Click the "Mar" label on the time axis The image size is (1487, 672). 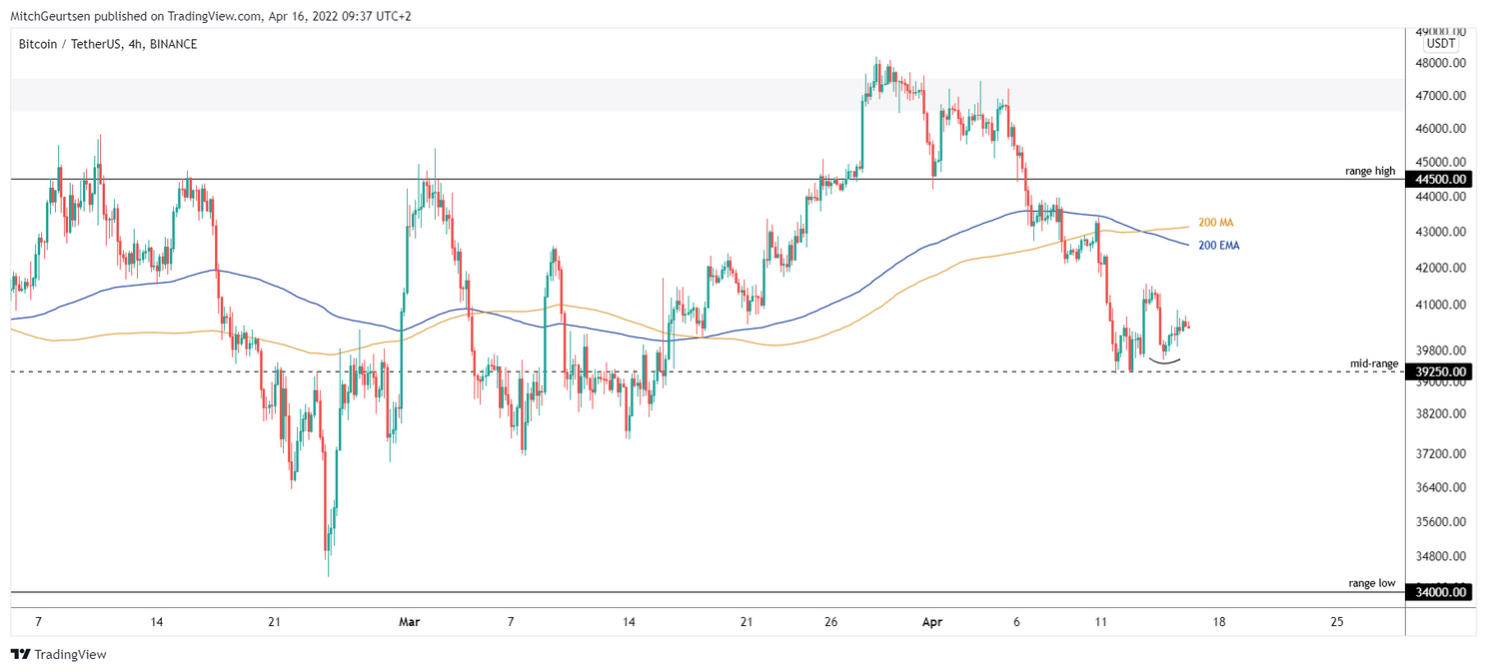(409, 621)
